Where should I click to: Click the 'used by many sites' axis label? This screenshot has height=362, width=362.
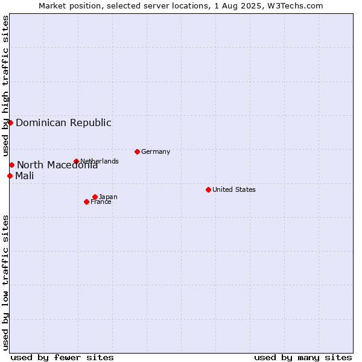[x=303, y=358]
